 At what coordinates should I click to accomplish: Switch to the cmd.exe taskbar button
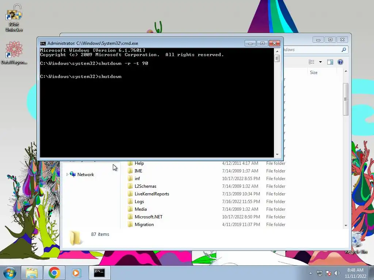99,273
